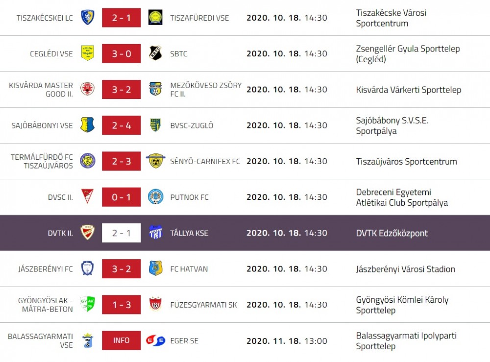Click the 2 - 4 Sajóbábonyi result

(x=121, y=125)
